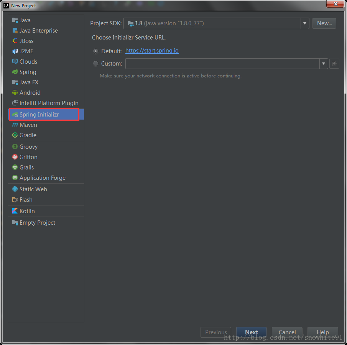Image resolution: width=347 pixels, height=345 pixels.
Task: Click the Grails icon
Action: point(15,167)
